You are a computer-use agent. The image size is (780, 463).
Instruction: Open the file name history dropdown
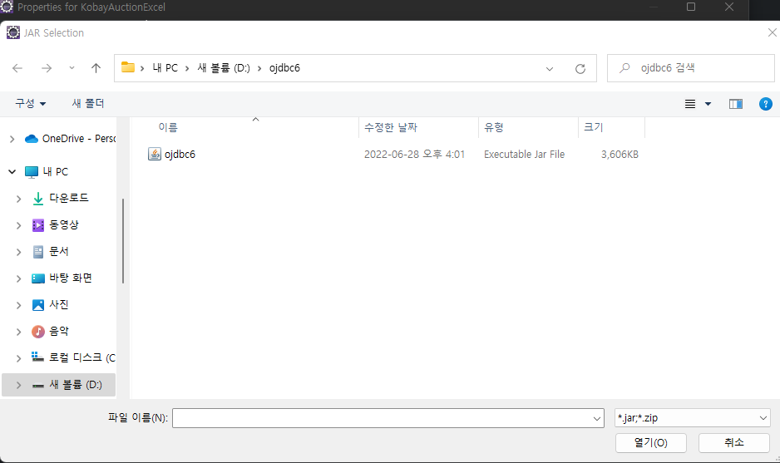tap(597, 419)
